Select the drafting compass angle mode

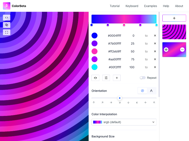(151, 91)
